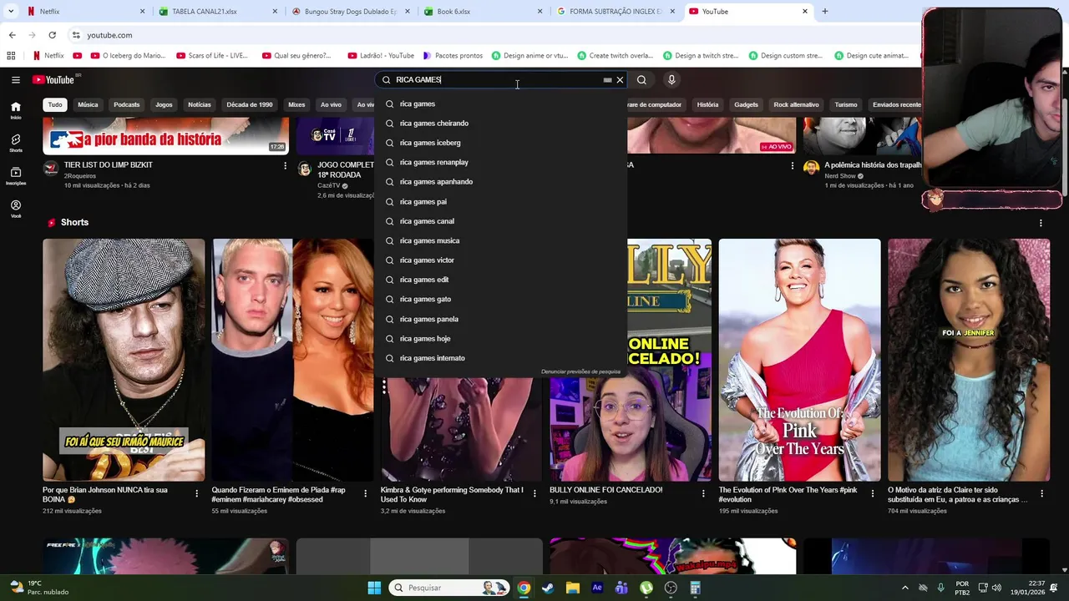This screenshot has height=601, width=1069.
Task: Choose suggestion "rica games musica"
Action: (501, 240)
